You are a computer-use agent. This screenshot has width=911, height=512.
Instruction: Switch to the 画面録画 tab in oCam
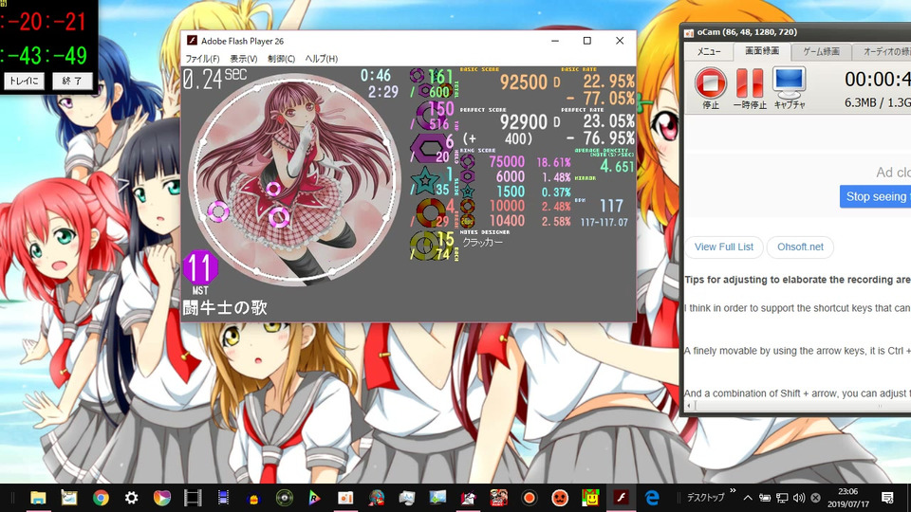(762, 51)
